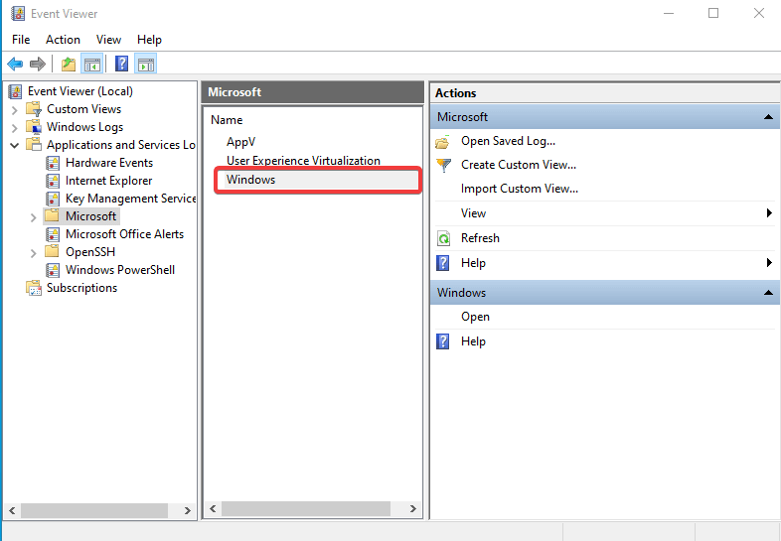Collapse Applications and Services Logs node
The width and height of the screenshot is (781, 541).
15,145
